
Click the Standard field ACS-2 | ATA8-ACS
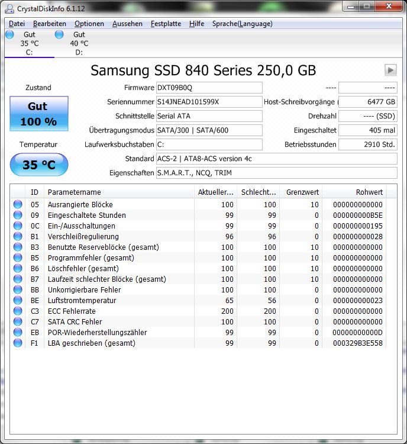pos(276,159)
